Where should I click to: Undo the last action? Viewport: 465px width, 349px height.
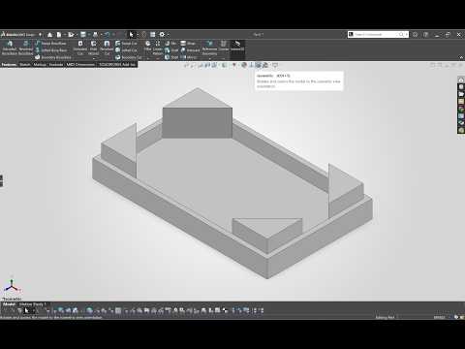[107, 35]
